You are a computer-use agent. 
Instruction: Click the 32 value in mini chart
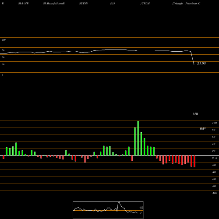pos(141,208)
